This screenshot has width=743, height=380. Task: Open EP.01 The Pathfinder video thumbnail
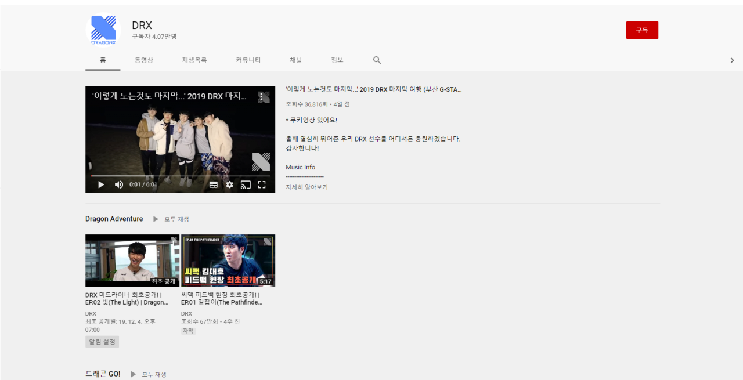[x=228, y=260]
